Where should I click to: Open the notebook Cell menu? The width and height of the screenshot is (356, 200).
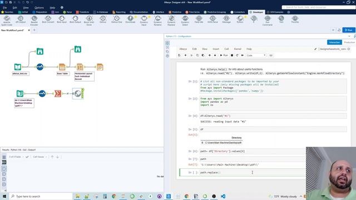226,49
